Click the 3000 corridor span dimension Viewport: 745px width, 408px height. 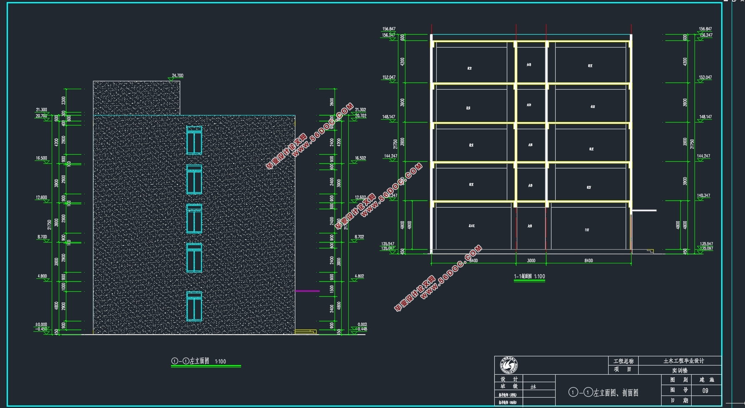pyautogui.click(x=531, y=260)
